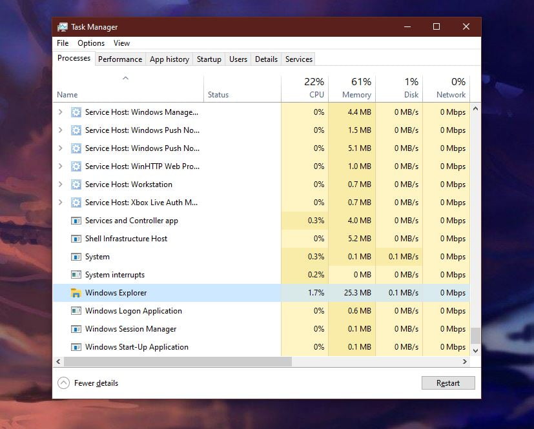Click the Windows Session Manager icon
Screen dimensions: 534x429
(x=76, y=329)
